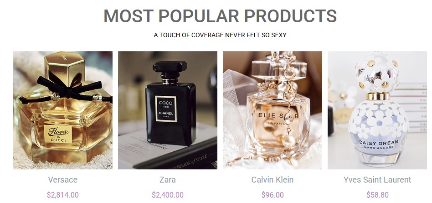
Task: Click the 'A touch of coverage' subtitle
Action: (220, 35)
